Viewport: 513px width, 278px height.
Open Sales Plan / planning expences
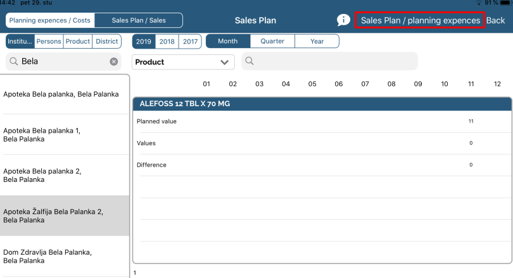(x=420, y=20)
